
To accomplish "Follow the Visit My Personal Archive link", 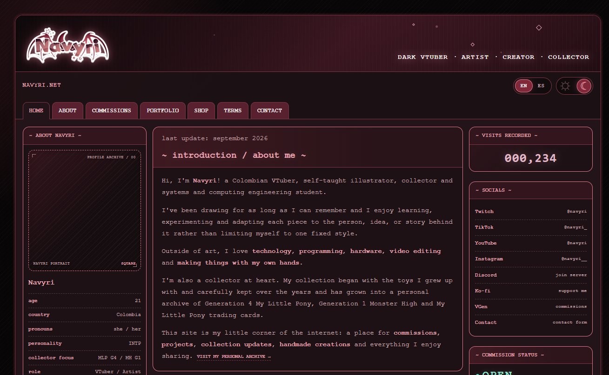I will tap(234, 357).
